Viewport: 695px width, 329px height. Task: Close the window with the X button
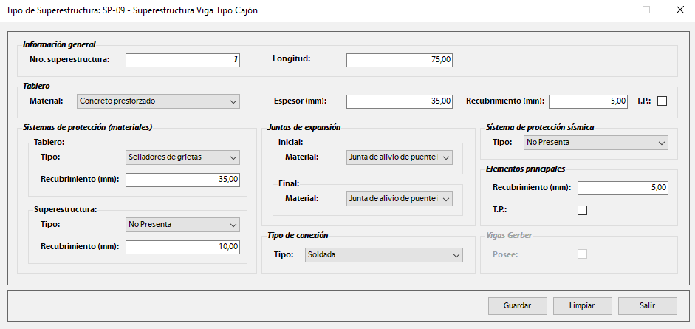point(679,10)
